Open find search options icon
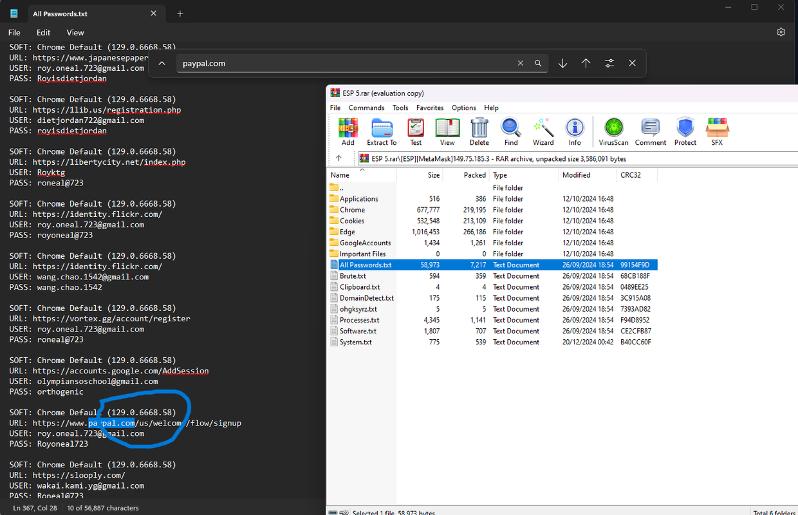 (609, 63)
